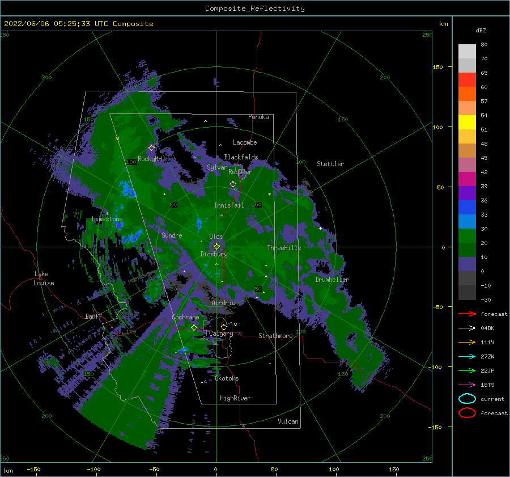This screenshot has height=477, width=510.
Task: Click the Lacombe city label
Action: pos(245,142)
